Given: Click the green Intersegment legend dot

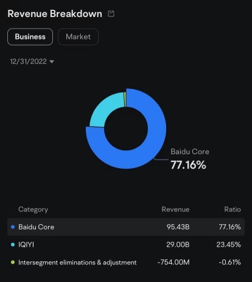Looking at the screenshot, I should [x=13, y=263].
